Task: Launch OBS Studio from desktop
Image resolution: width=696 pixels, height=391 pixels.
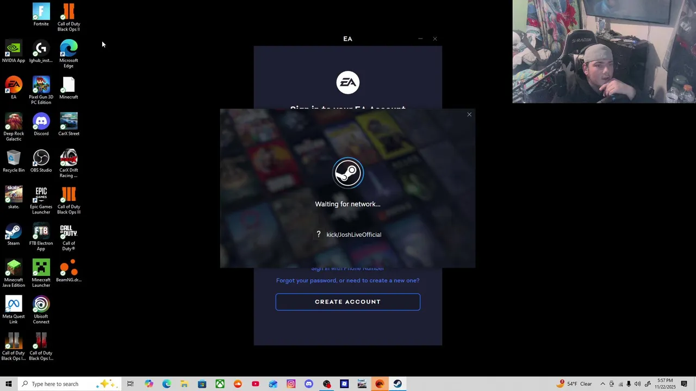Action: pyautogui.click(x=41, y=161)
